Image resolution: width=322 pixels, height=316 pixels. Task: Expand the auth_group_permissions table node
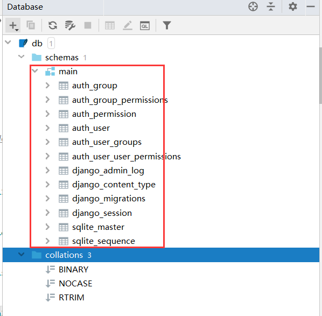tap(47, 100)
